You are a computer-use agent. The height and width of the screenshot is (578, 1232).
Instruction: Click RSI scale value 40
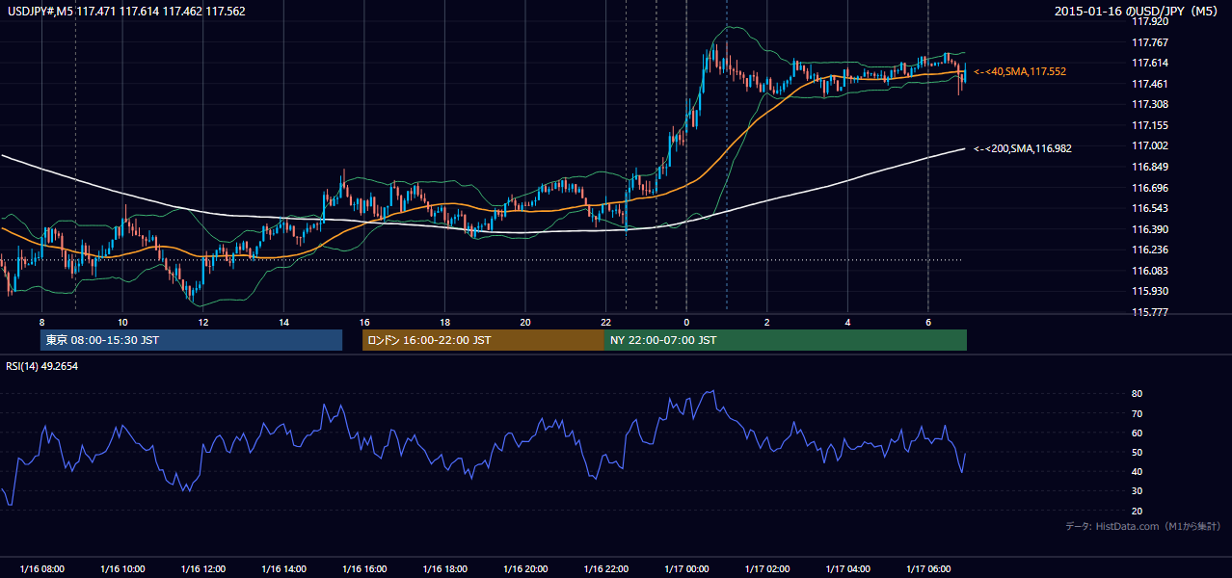1137,471
